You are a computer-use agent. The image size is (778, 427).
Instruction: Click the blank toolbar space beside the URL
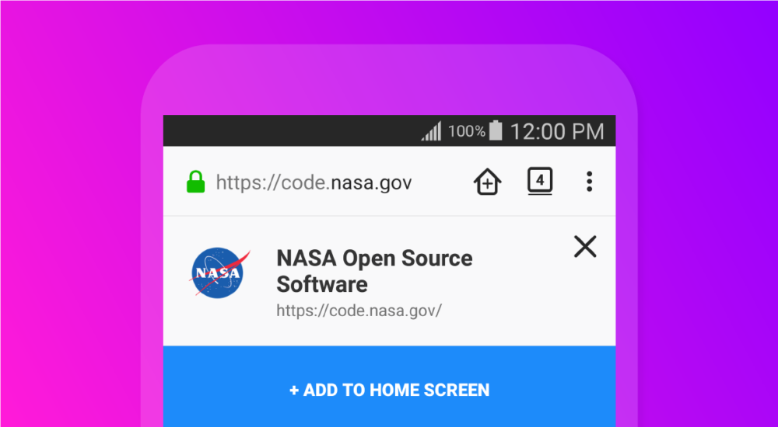[x=442, y=182]
